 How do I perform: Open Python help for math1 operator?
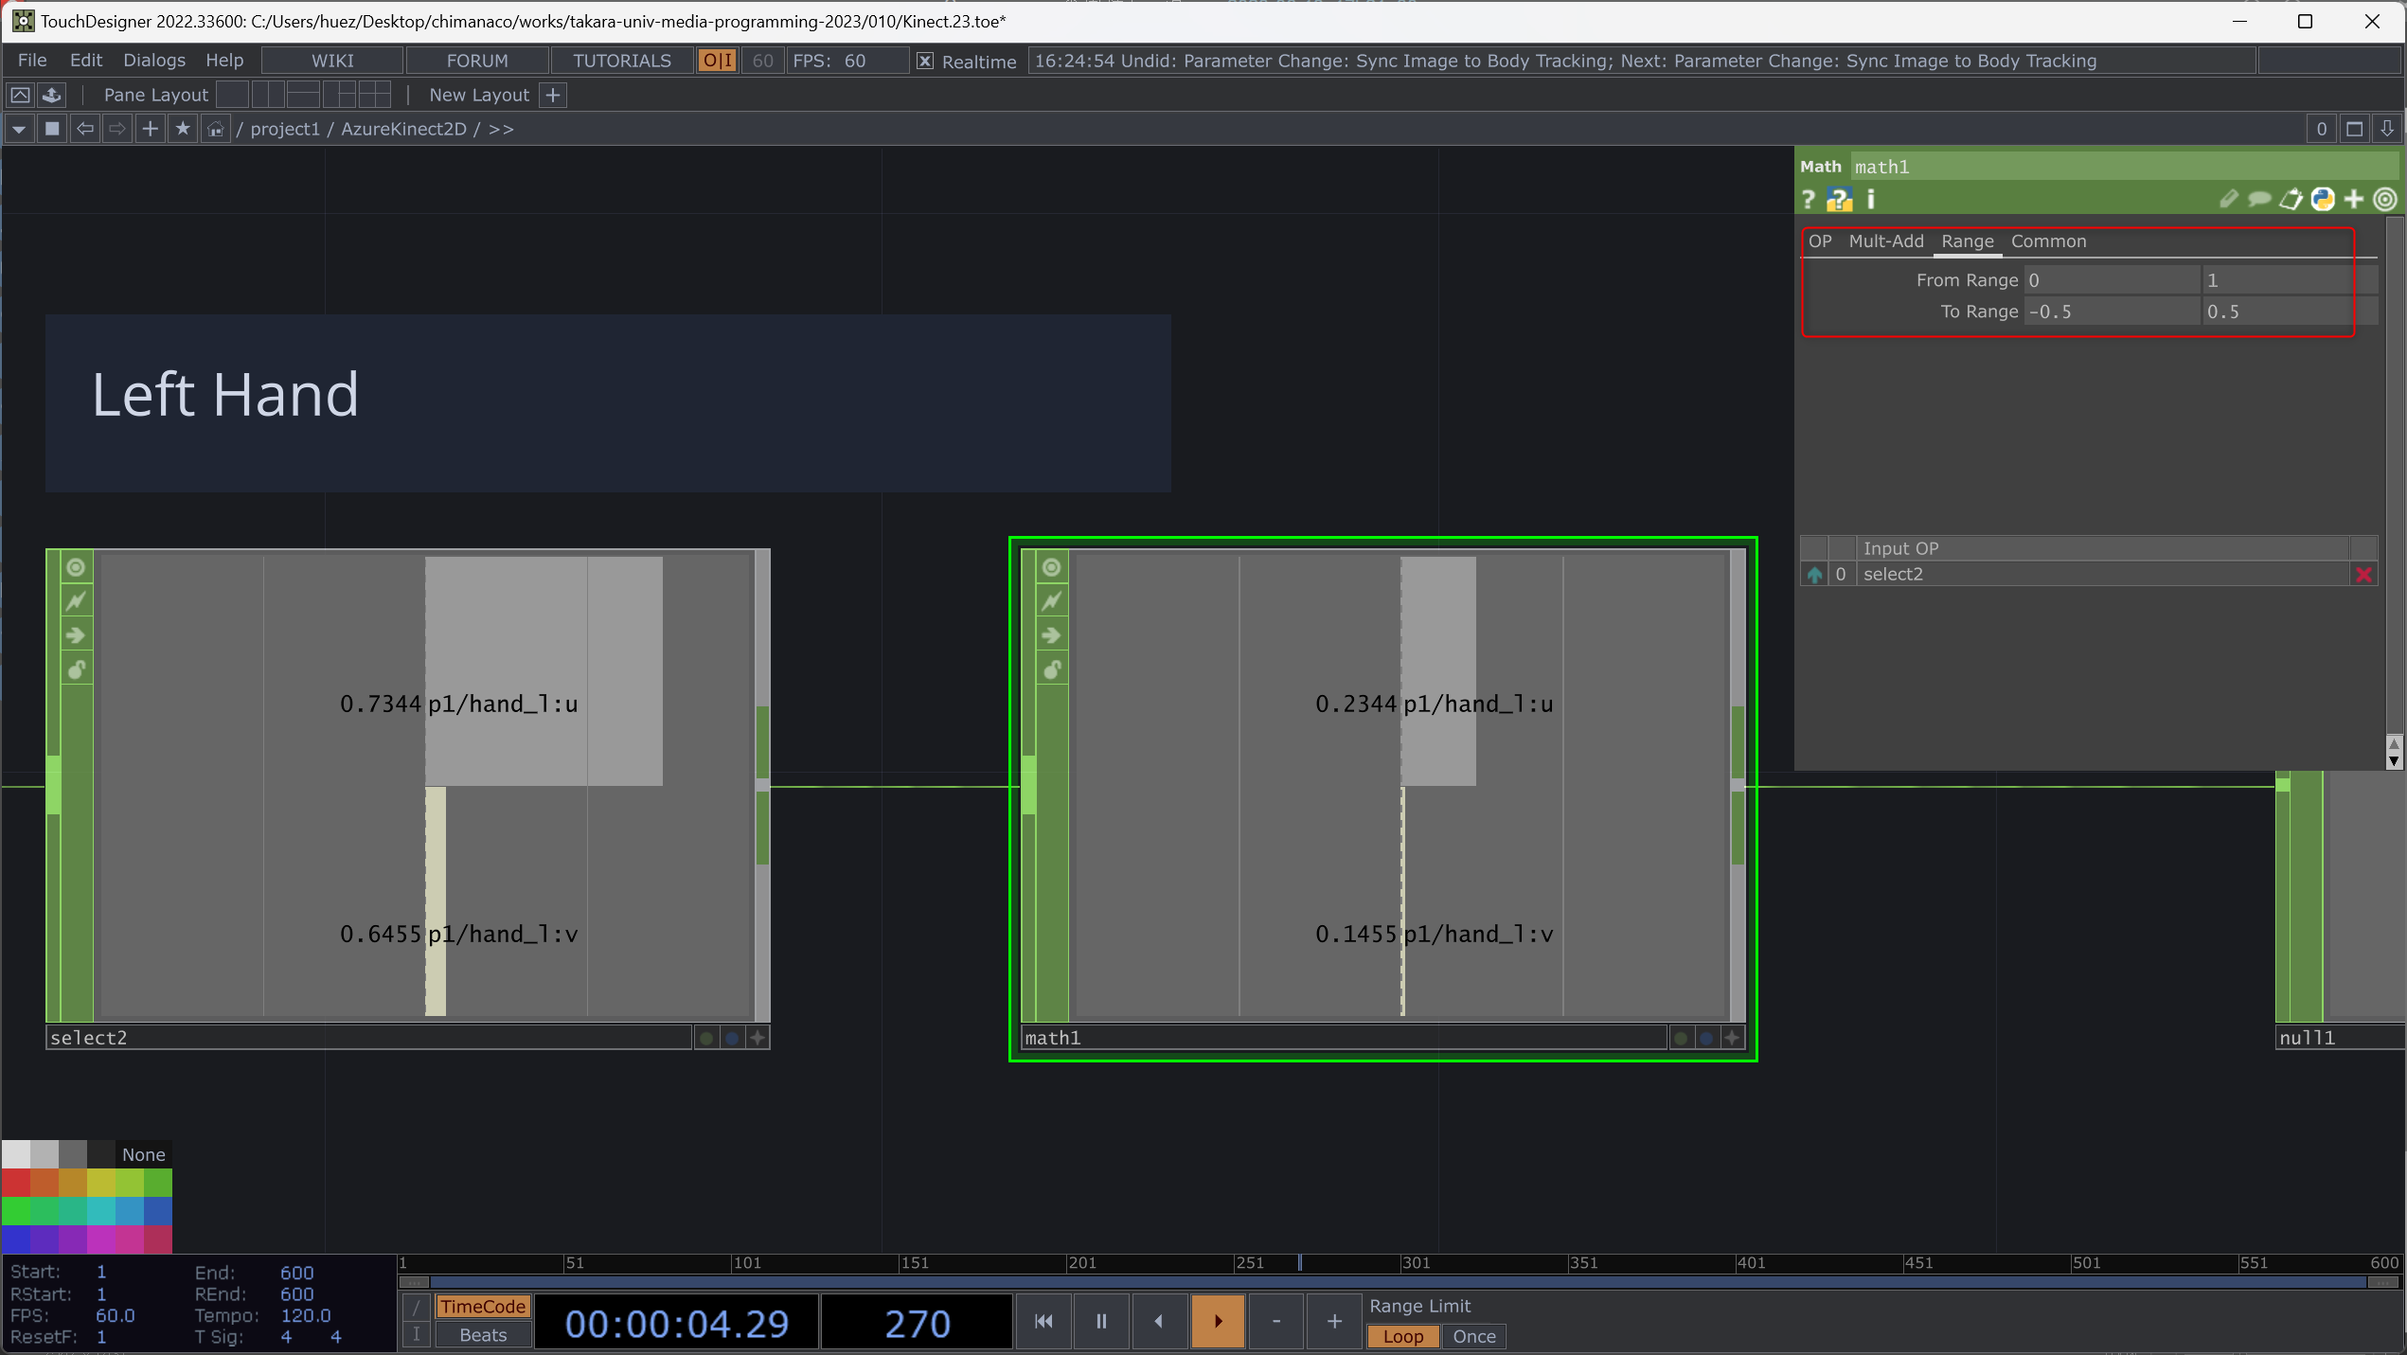click(1839, 200)
